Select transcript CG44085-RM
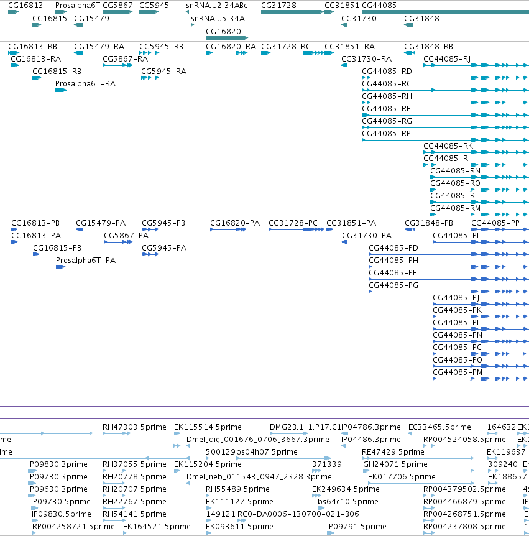 (x=455, y=208)
